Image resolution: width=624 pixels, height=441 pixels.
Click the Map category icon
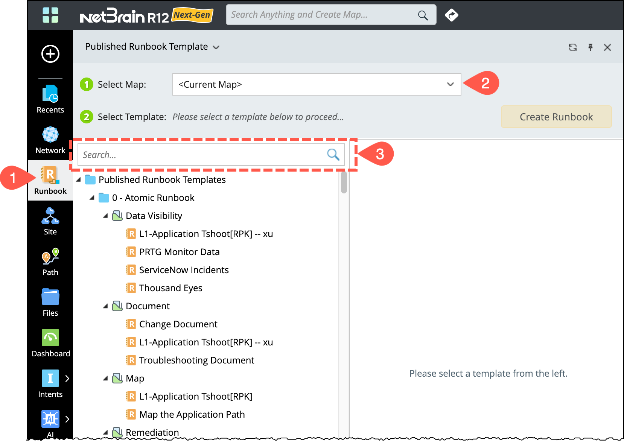click(117, 378)
